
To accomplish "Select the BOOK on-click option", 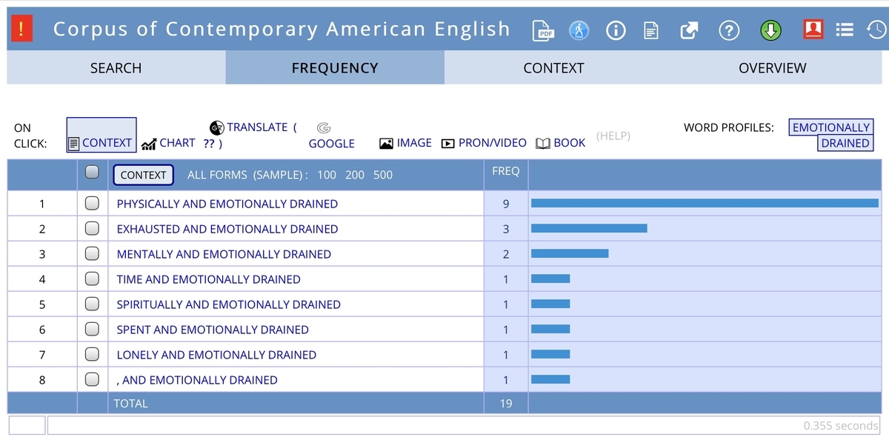I will (x=570, y=143).
